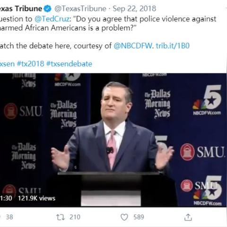Open the share tweet icon
The width and height of the screenshot is (227, 227).
click(188, 217)
